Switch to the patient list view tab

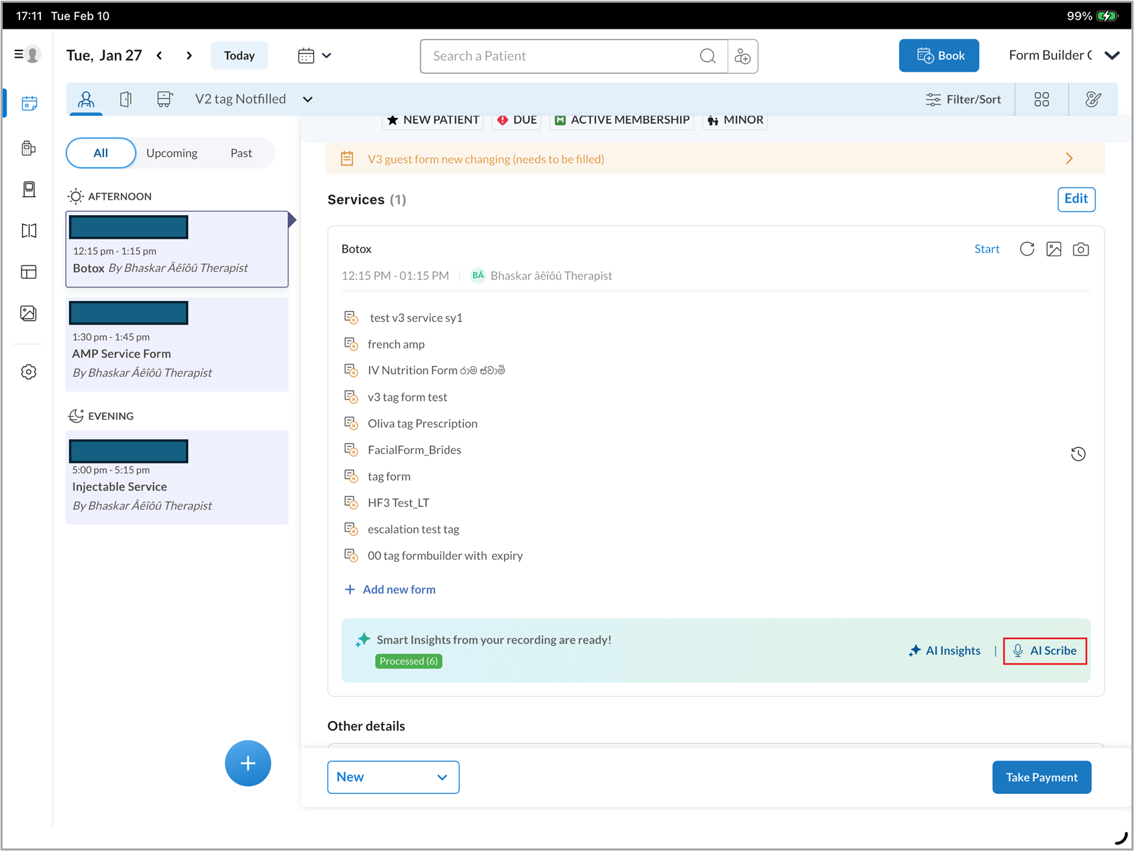point(86,100)
